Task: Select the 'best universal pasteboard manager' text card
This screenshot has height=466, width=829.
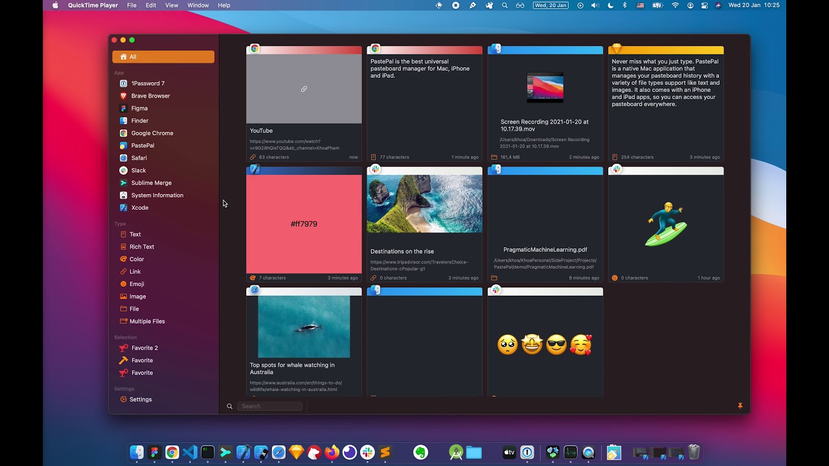Action: pos(424,104)
